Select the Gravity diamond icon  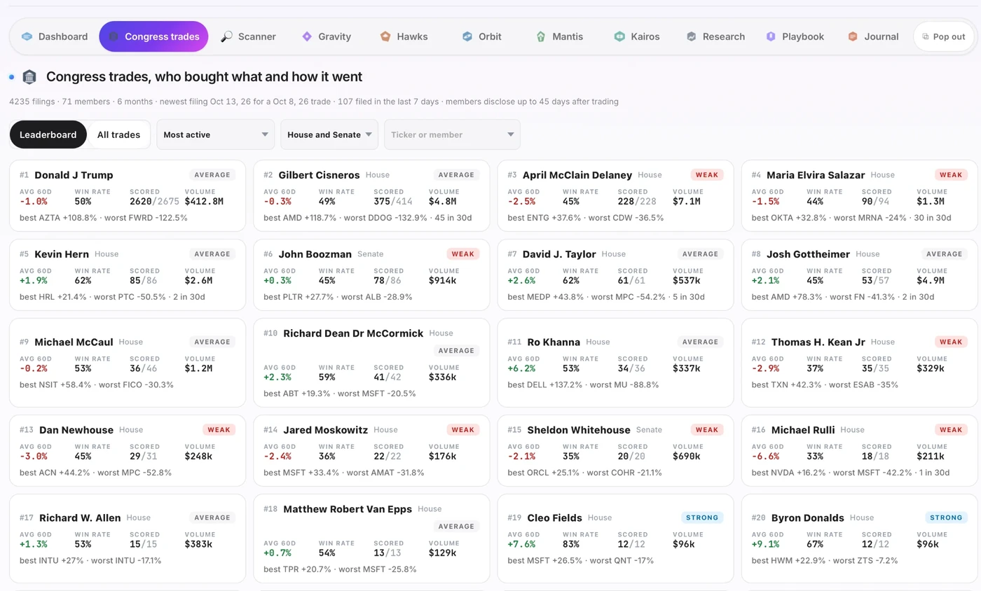pyautogui.click(x=307, y=36)
